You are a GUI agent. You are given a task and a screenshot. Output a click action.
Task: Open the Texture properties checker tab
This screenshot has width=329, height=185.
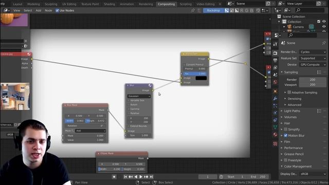[x=276, y=144]
